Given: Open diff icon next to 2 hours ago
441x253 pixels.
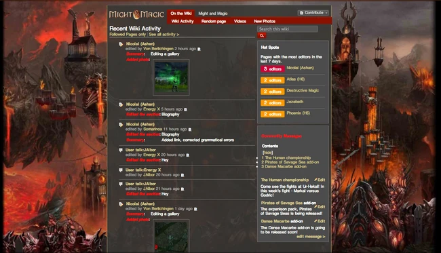Looking at the screenshot, I should pyautogui.click(x=199, y=49).
